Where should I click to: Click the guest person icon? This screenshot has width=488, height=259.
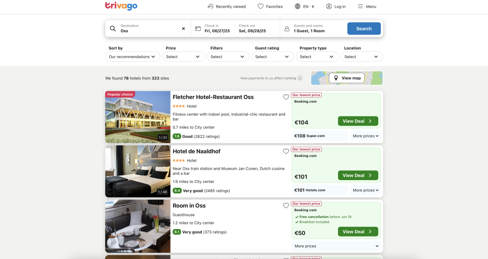coord(287,29)
